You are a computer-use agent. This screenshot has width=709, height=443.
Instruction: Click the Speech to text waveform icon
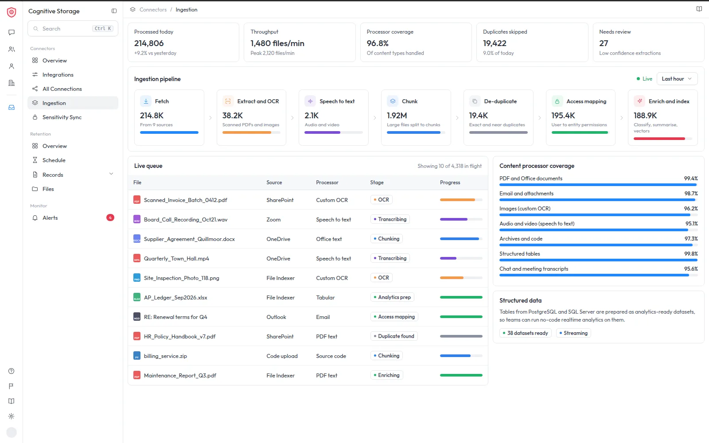310,101
